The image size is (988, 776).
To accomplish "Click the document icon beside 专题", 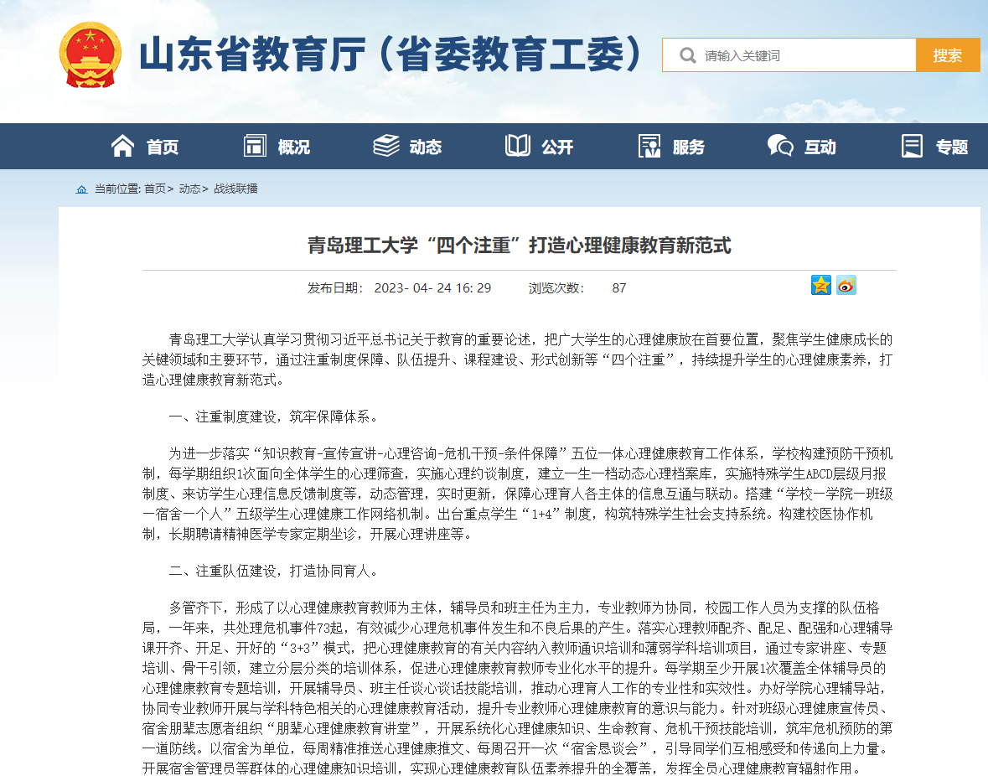I will (x=912, y=146).
